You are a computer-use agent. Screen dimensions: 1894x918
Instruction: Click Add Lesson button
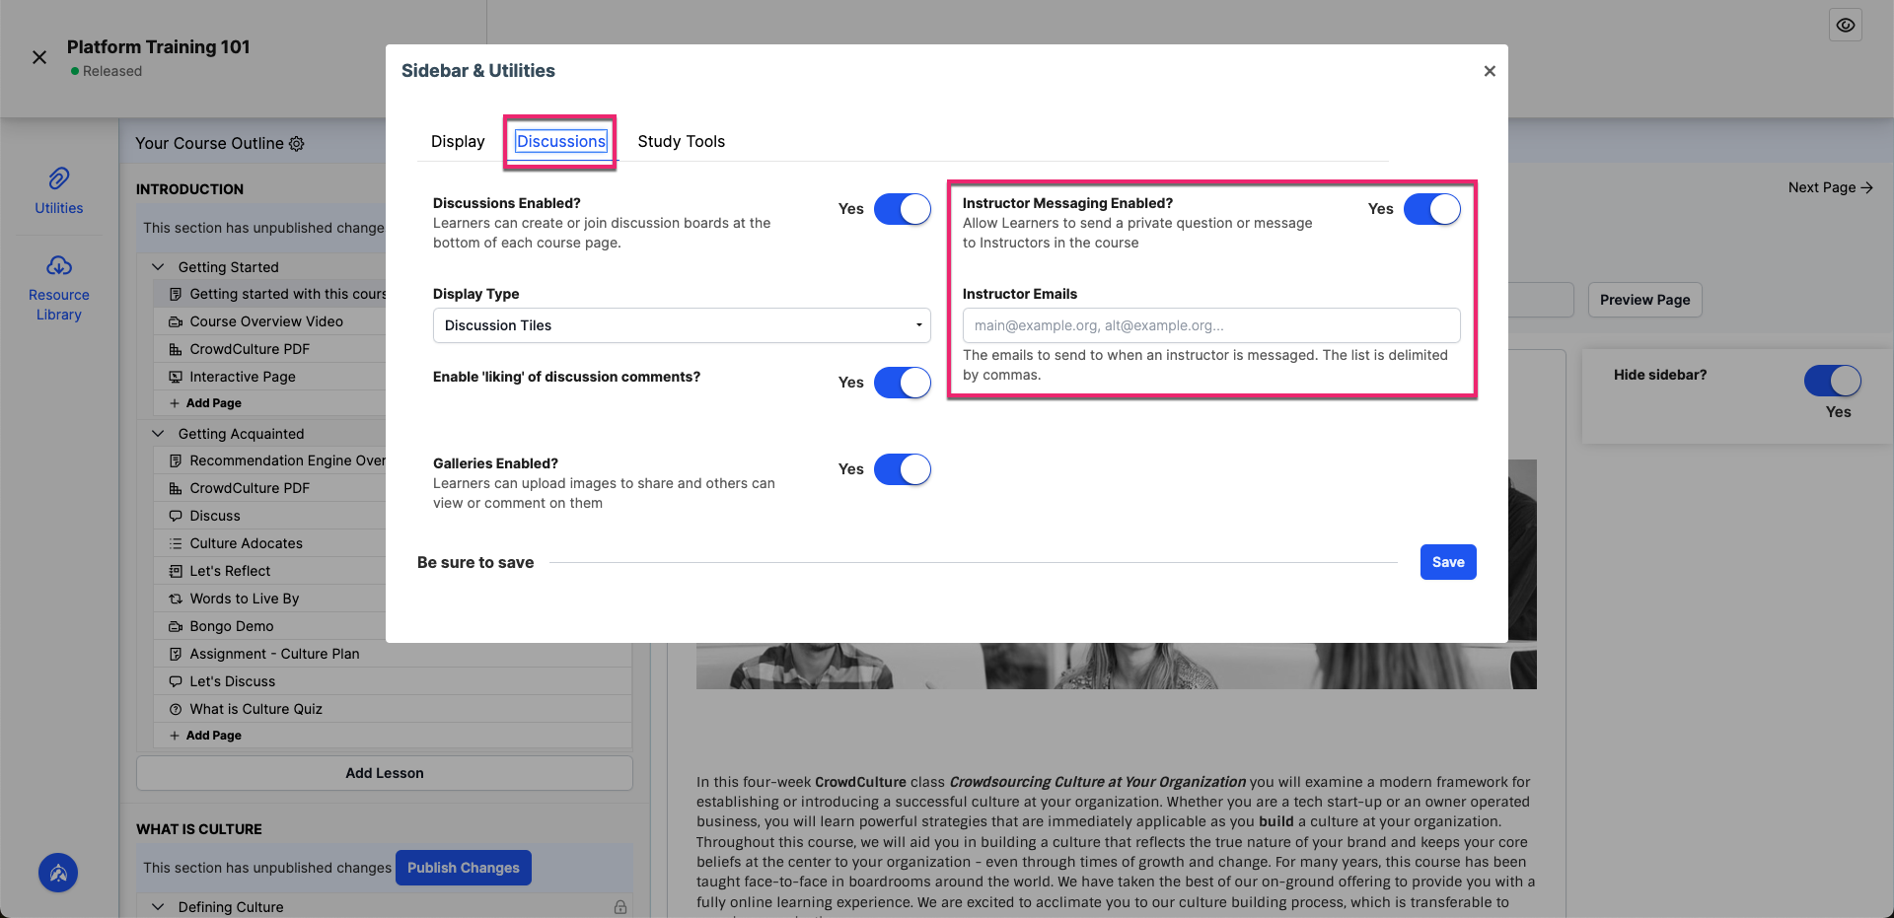point(385,773)
